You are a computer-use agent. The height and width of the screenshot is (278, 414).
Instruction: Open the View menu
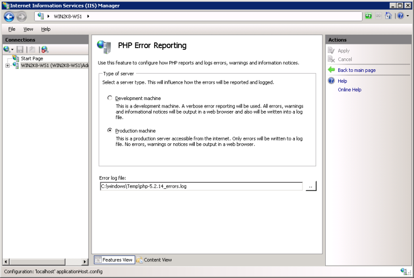28,29
